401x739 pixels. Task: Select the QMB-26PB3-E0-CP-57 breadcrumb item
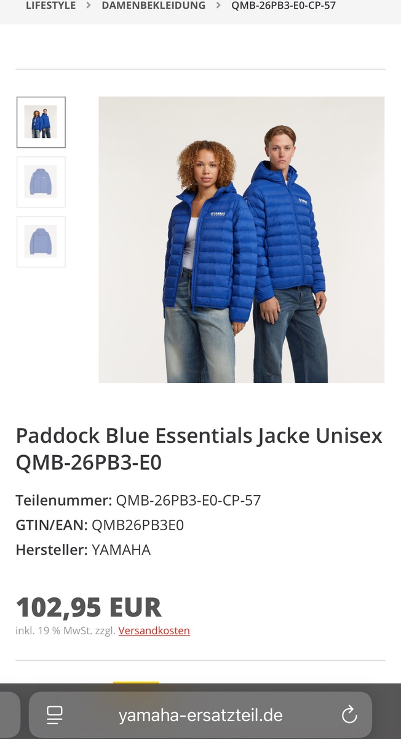(x=284, y=6)
